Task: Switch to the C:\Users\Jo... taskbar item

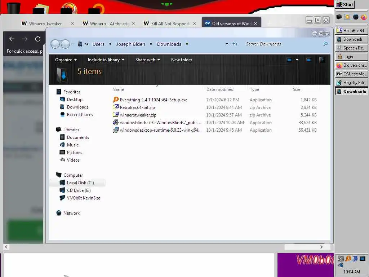Action: pyautogui.click(x=352, y=74)
